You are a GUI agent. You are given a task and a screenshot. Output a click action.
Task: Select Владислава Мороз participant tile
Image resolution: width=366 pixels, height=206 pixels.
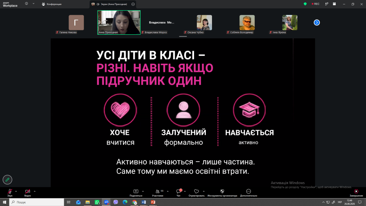point(162,23)
